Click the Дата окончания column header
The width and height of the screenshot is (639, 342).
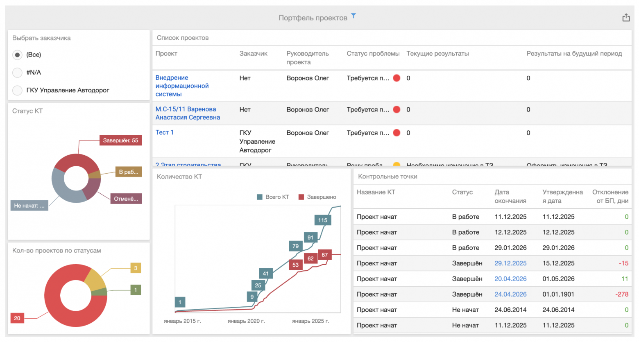coord(510,197)
